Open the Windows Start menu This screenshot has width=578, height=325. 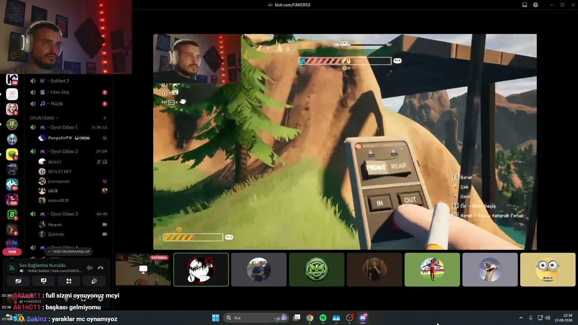coord(215,318)
